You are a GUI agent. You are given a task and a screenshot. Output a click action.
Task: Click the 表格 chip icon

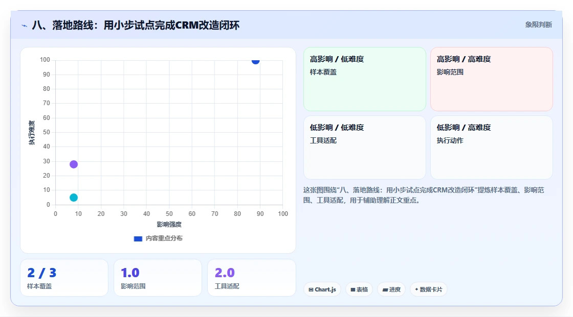click(x=353, y=289)
